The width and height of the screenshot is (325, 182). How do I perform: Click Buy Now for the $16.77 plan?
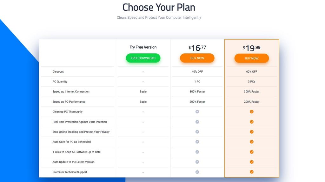[197, 58]
